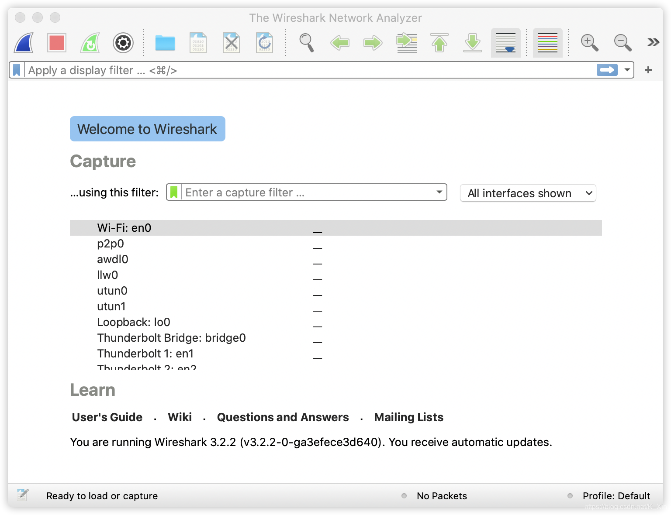Jump to the last packet icon
671x515 pixels.
[473, 43]
